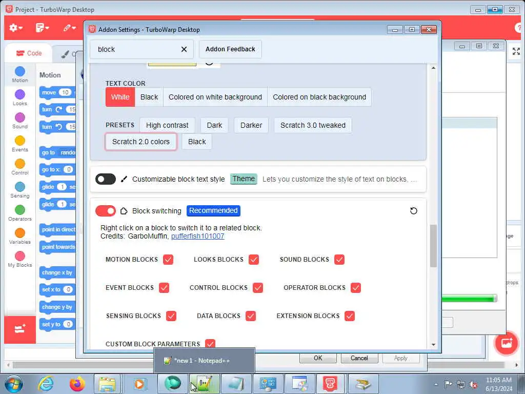Disable the Block switching addon
The image size is (525, 394).
click(106, 211)
